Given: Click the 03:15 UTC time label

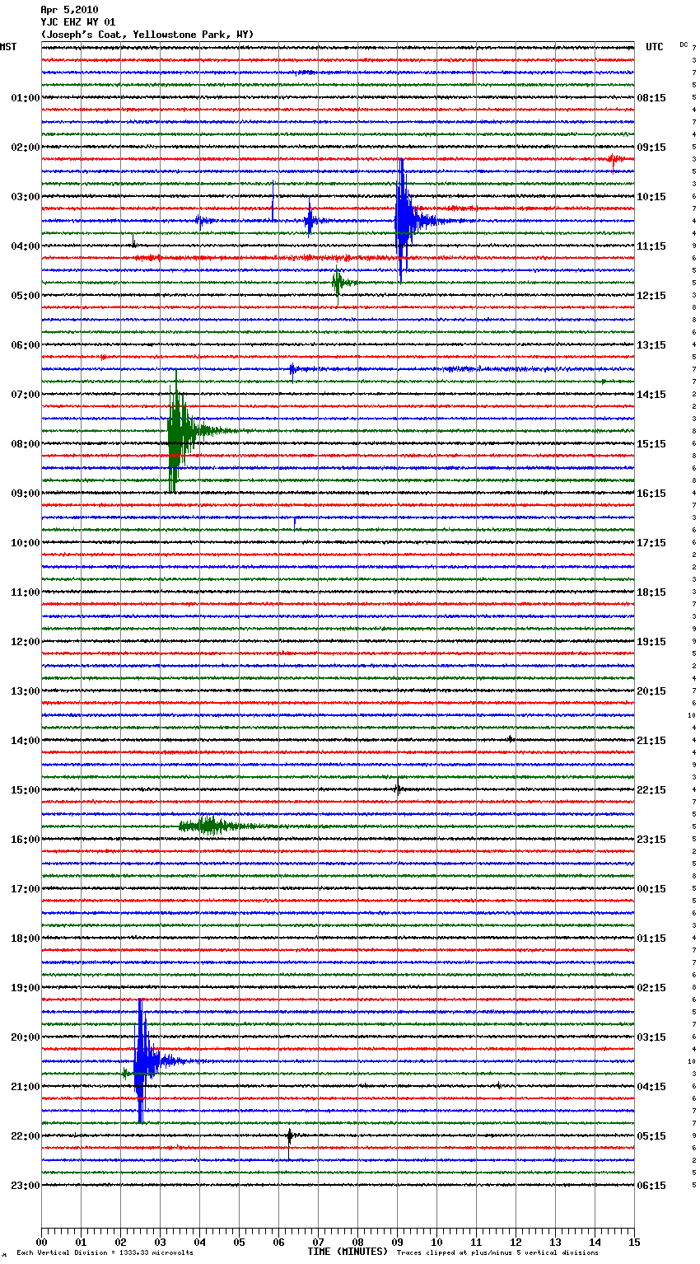Looking at the screenshot, I should click(x=651, y=1037).
